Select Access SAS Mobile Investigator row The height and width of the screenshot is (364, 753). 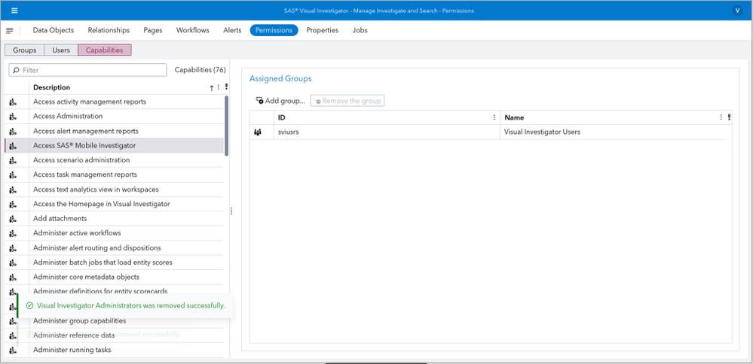(115, 146)
